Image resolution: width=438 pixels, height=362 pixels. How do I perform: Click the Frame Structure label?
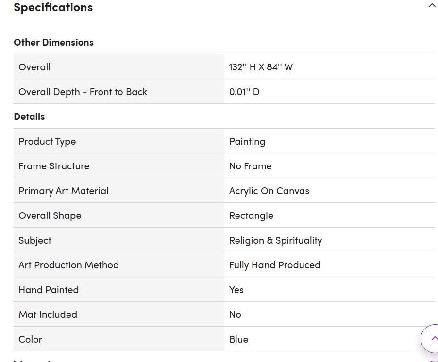[54, 166]
